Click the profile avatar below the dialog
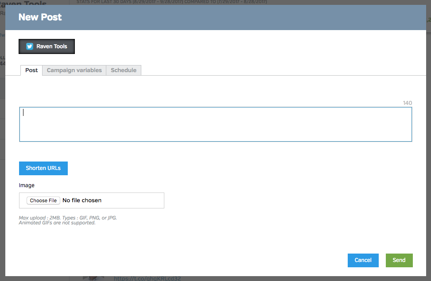Viewport: 431px width, 281px height. tap(93, 278)
